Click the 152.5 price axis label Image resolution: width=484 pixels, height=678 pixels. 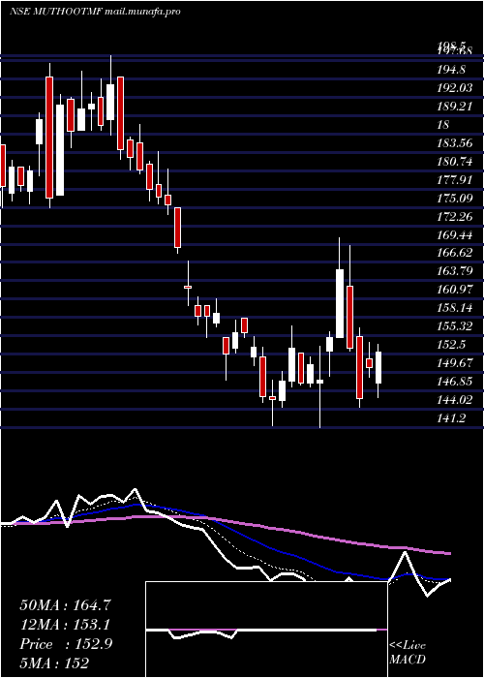coord(451,346)
